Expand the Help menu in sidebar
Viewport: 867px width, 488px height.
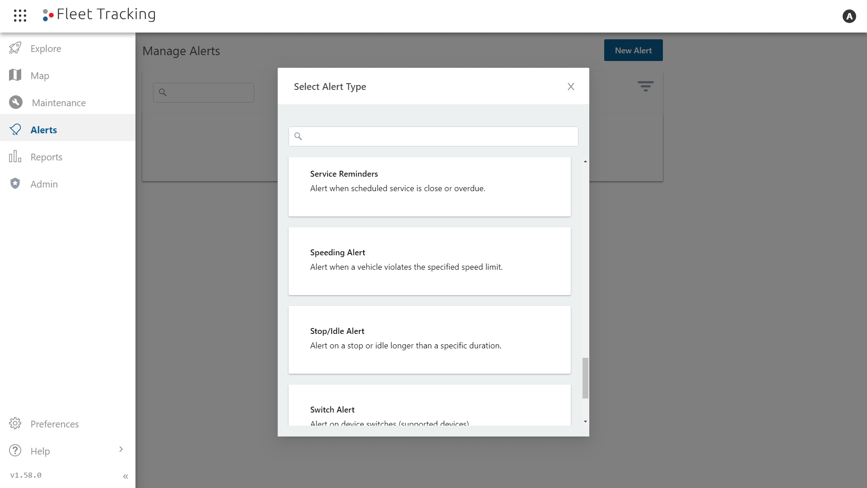tap(121, 450)
